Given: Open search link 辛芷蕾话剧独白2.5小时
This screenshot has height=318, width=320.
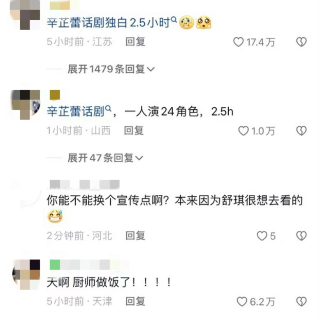Looking at the screenshot, I should click(x=112, y=22).
